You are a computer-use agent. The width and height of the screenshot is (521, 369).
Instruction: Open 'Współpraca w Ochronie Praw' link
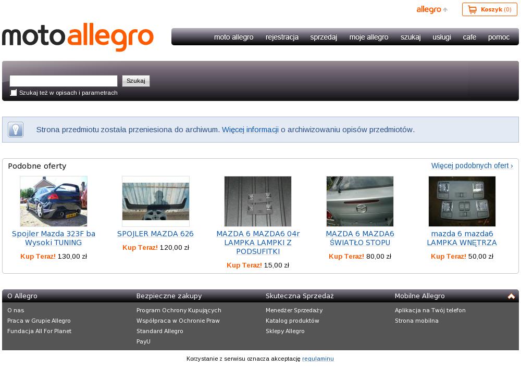178,321
